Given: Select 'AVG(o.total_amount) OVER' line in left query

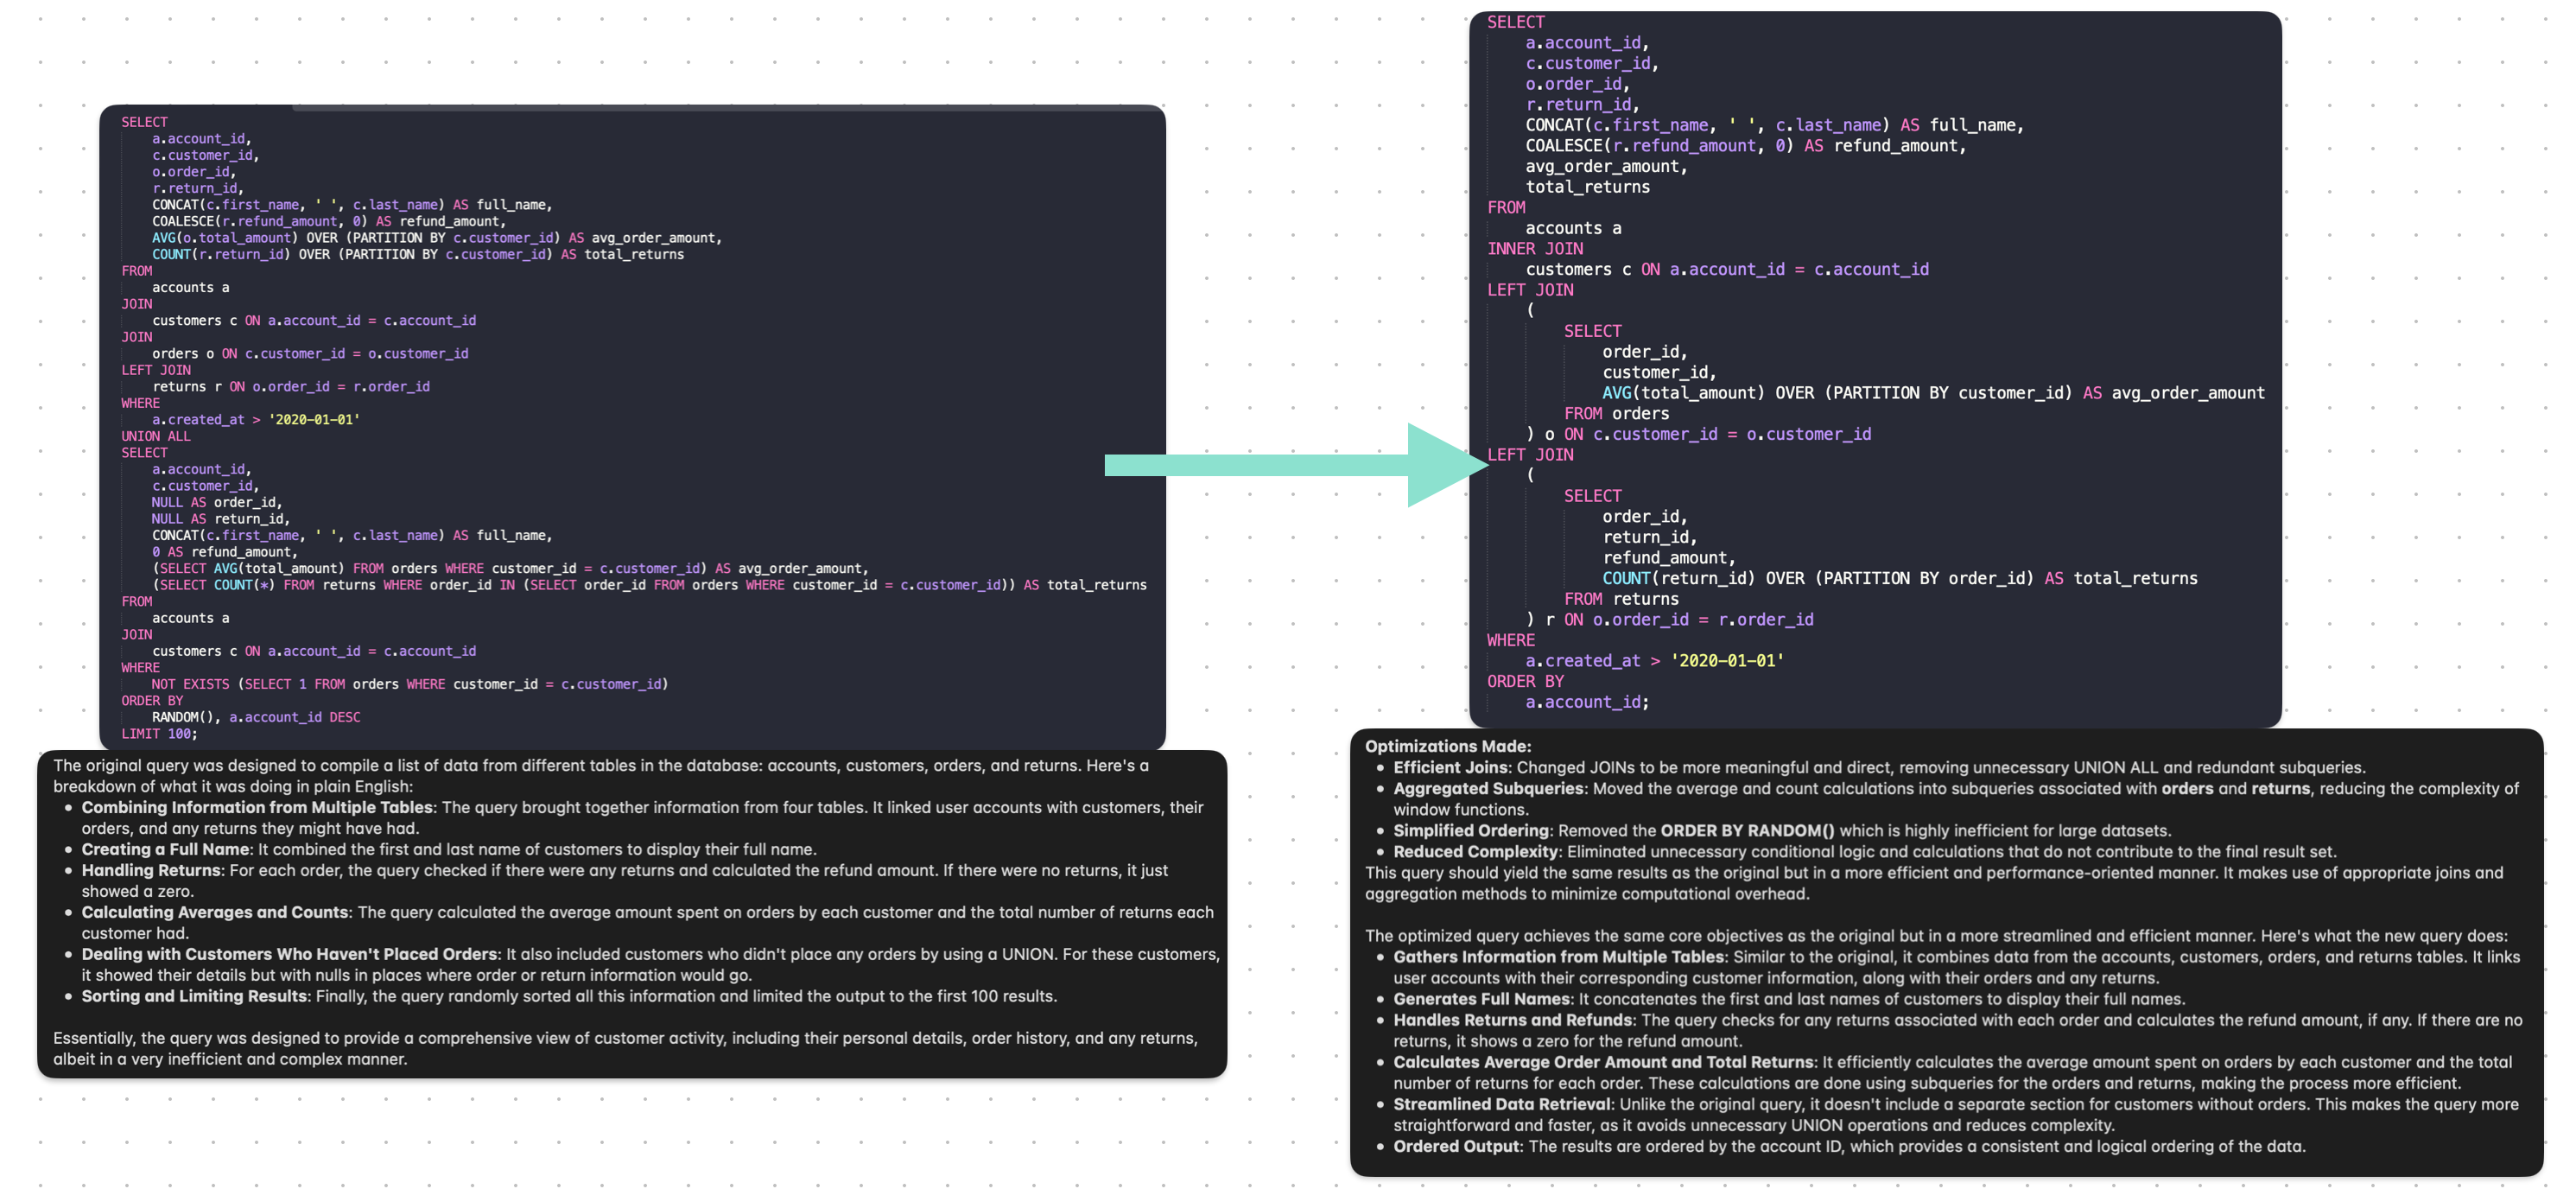Looking at the screenshot, I should [x=437, y=238].
